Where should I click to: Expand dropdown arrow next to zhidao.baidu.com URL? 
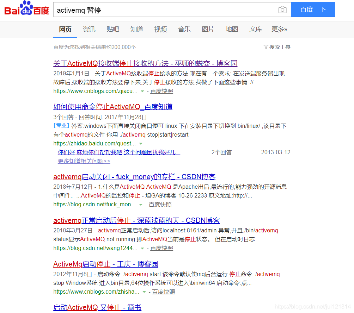(141, 144)
